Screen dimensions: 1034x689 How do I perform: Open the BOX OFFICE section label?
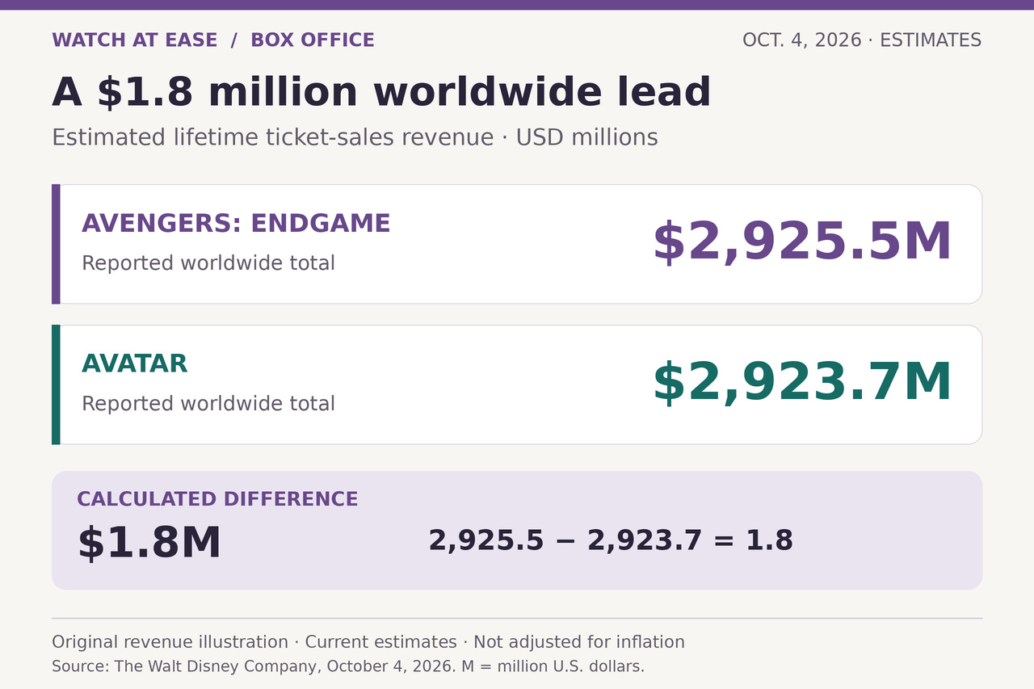click(x=313, y=40)
